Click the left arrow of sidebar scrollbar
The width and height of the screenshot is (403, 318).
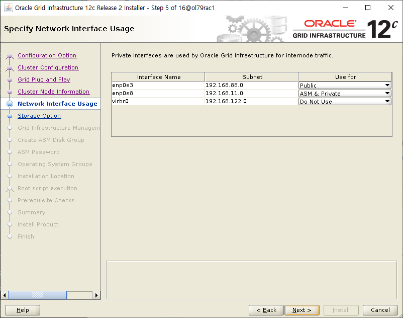(x=5, y=295)
